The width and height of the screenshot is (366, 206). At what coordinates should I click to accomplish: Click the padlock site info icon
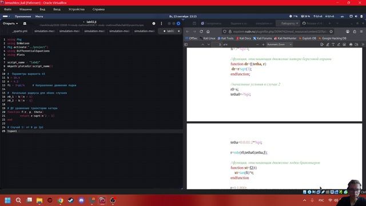[x=230, y=31]
